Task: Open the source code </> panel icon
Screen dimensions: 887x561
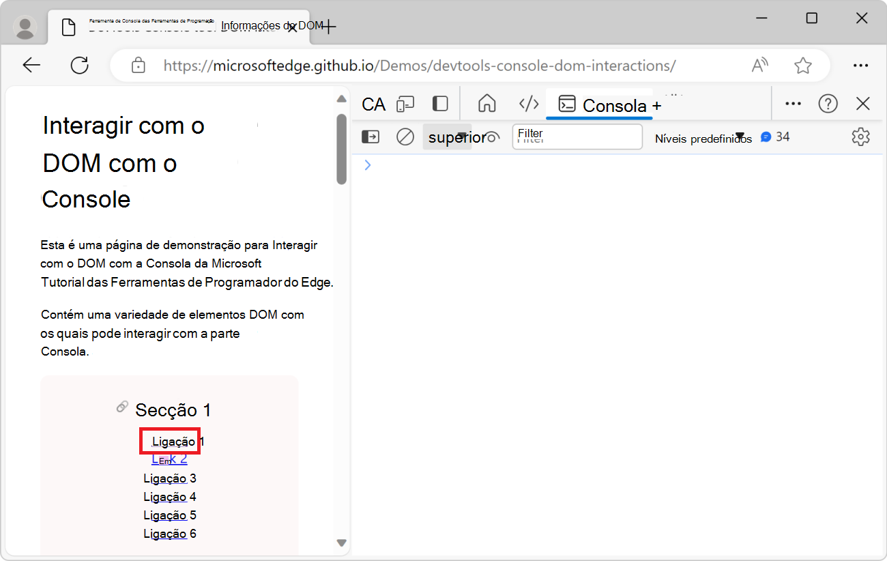Action: coord(529,104)
